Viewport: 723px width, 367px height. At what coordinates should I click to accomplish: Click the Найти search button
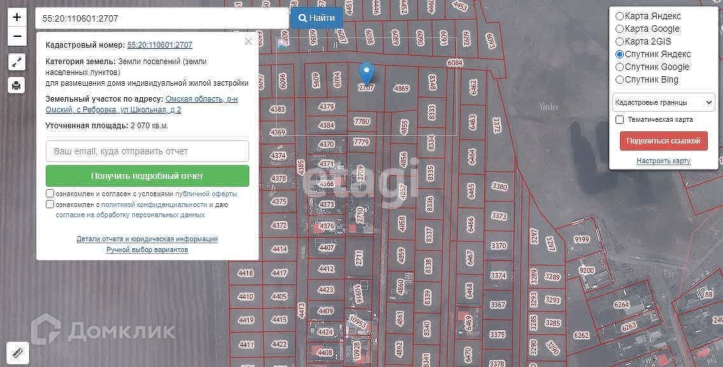click(x=316, y=18)
